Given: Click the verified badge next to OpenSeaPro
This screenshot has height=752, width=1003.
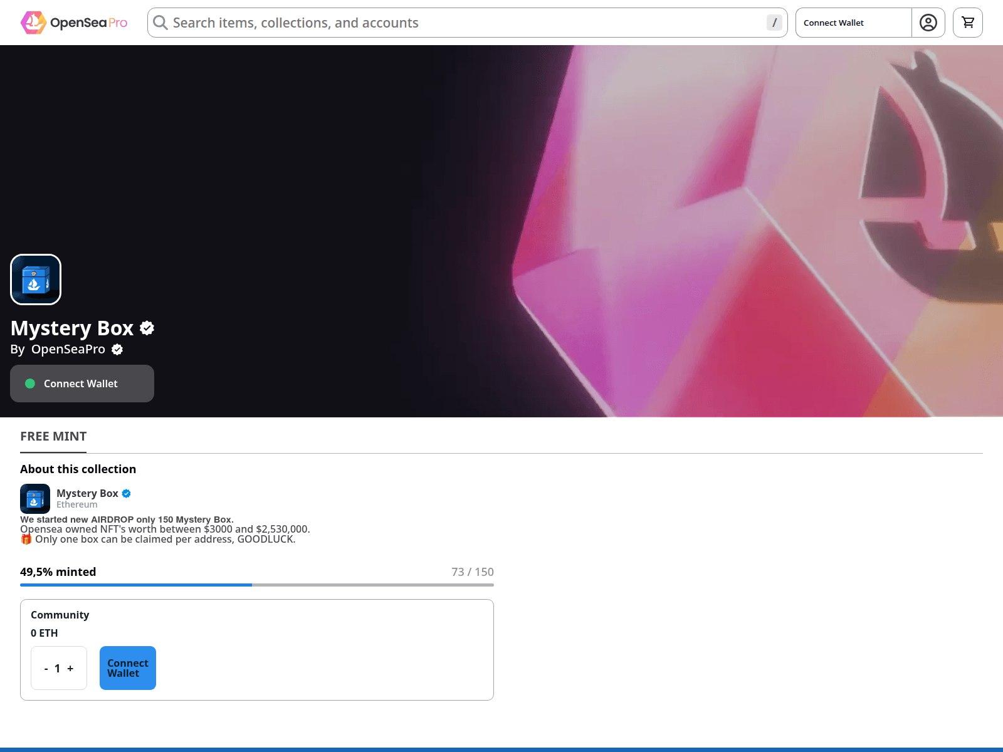Looking at the screenshot, I should (x=117, y=350).
